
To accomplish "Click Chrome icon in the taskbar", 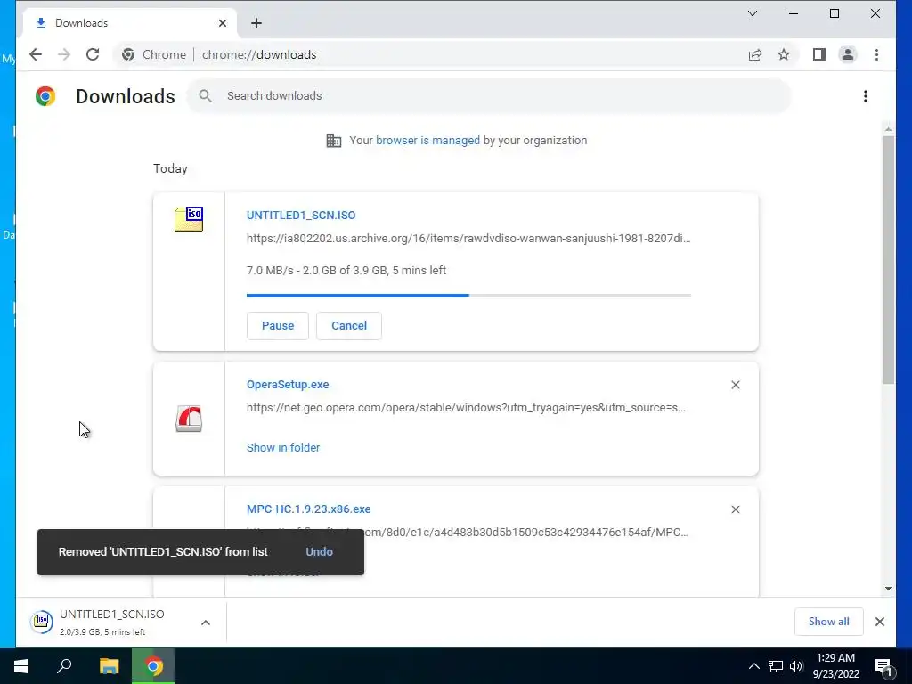I will [153, 666].
